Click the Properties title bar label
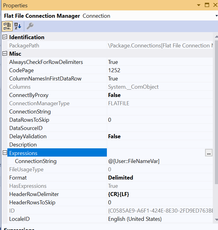This screenshot has width=218, height=230. tap(15, 6)
